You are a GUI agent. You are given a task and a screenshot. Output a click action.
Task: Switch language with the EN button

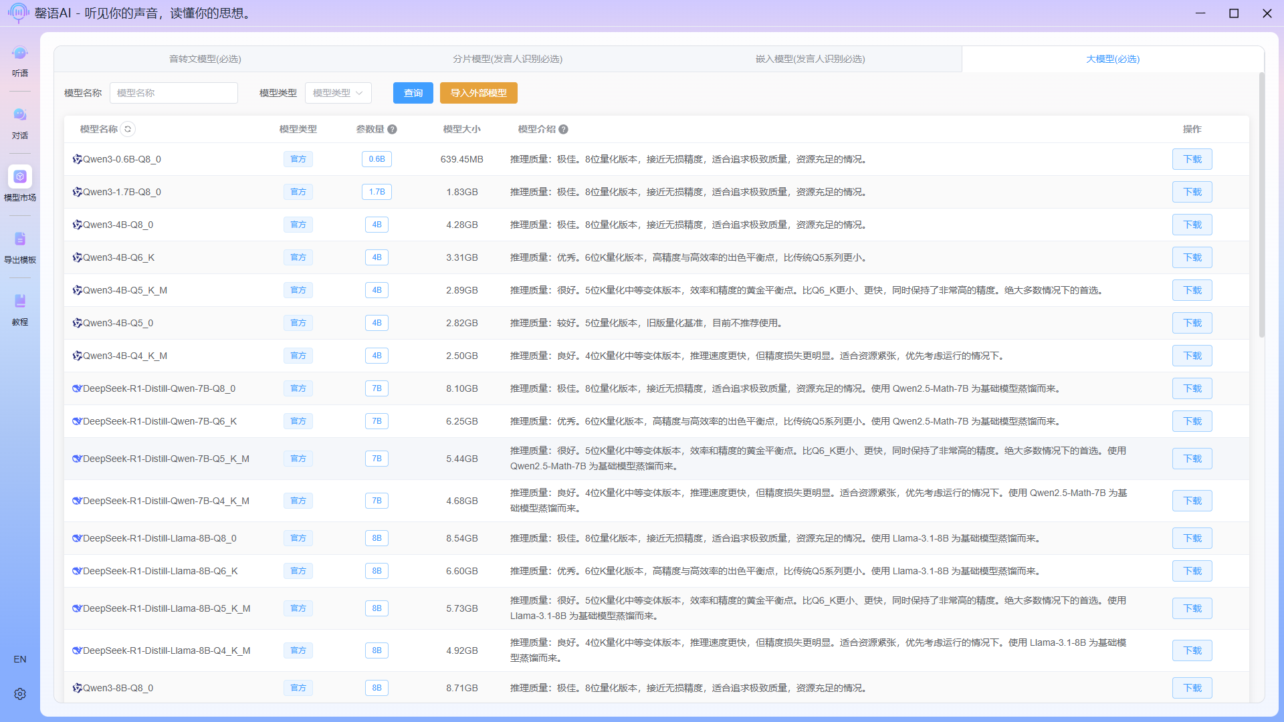coord(20,659)
